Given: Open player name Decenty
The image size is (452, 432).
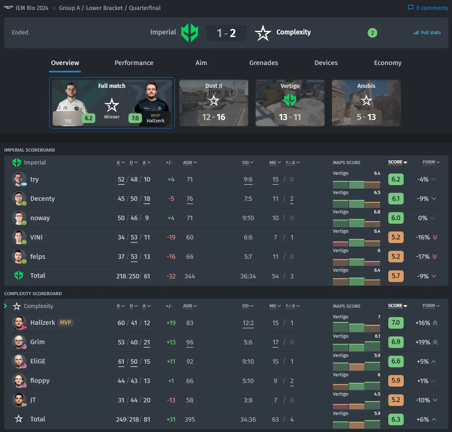Looking at the screenshot, I should click(x=42, y=199).
